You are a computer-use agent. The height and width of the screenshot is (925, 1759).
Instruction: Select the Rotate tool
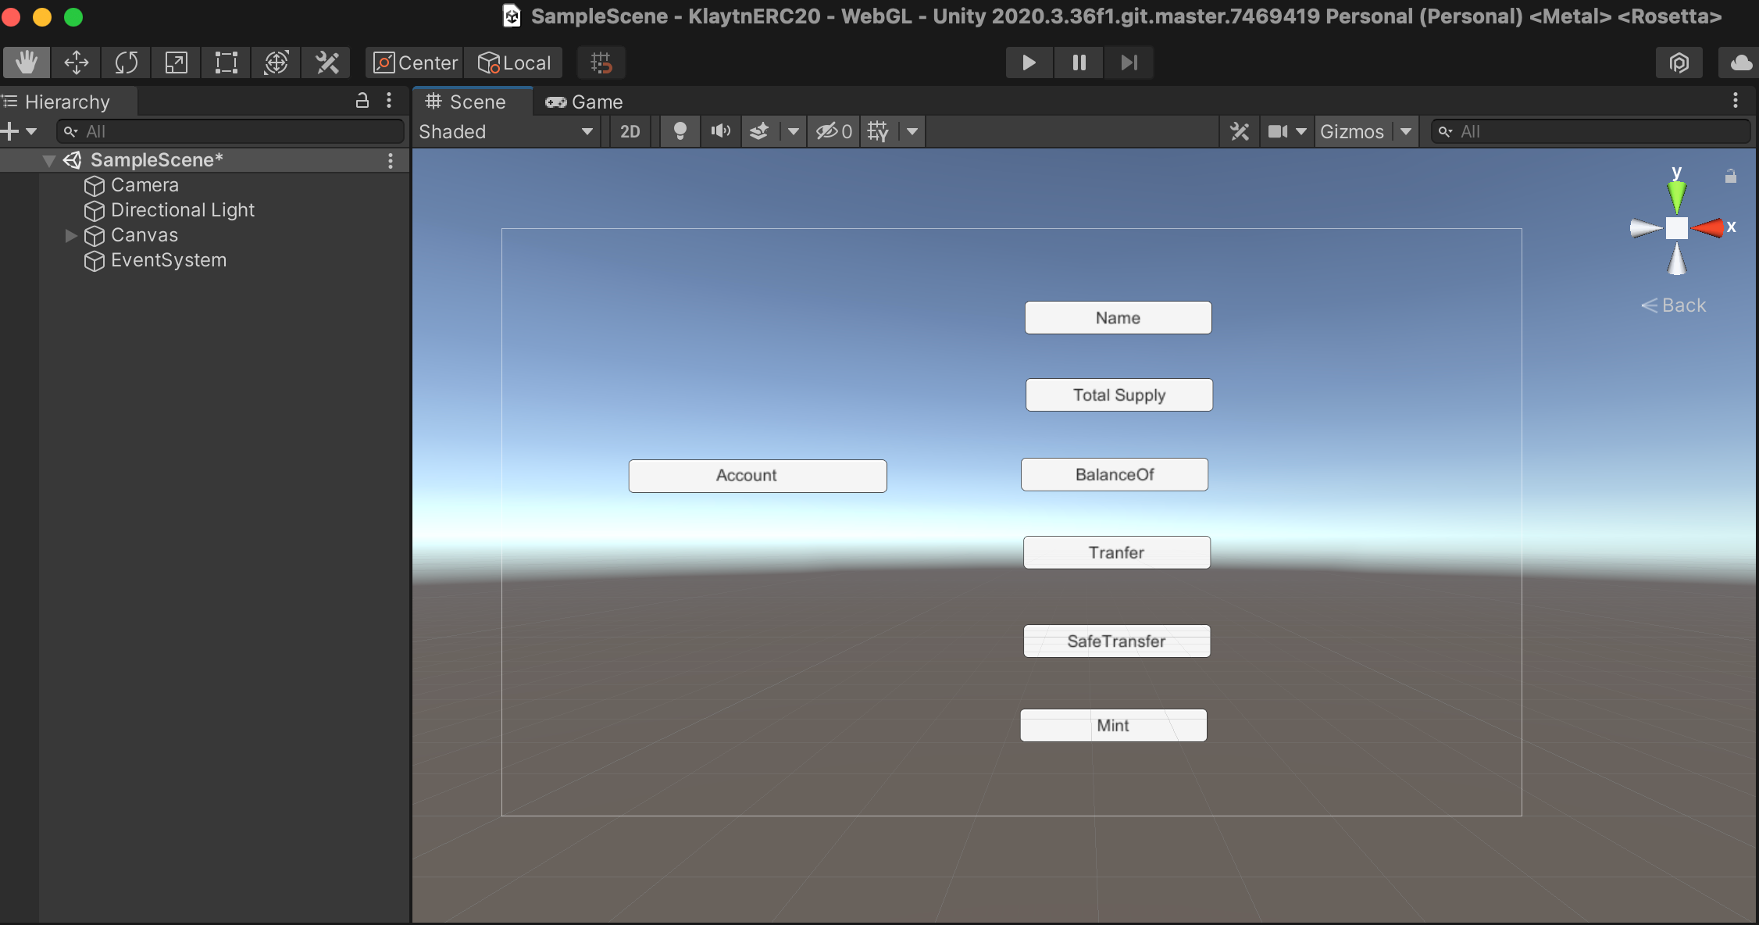coord(126,62)
